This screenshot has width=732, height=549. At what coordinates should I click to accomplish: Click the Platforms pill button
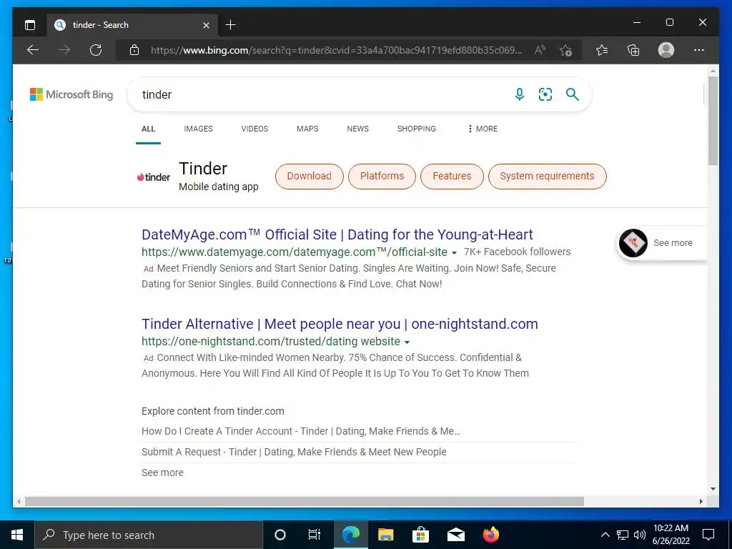click(382, 176)
